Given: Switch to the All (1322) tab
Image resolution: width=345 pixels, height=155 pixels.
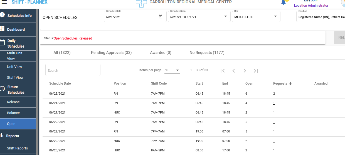Looking at the screenshot, I should 62,53.
